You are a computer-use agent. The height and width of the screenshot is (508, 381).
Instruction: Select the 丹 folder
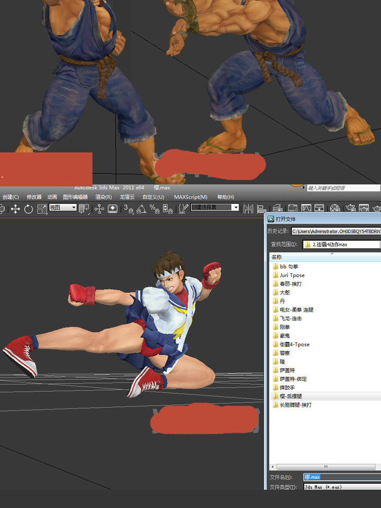[278, 301]
